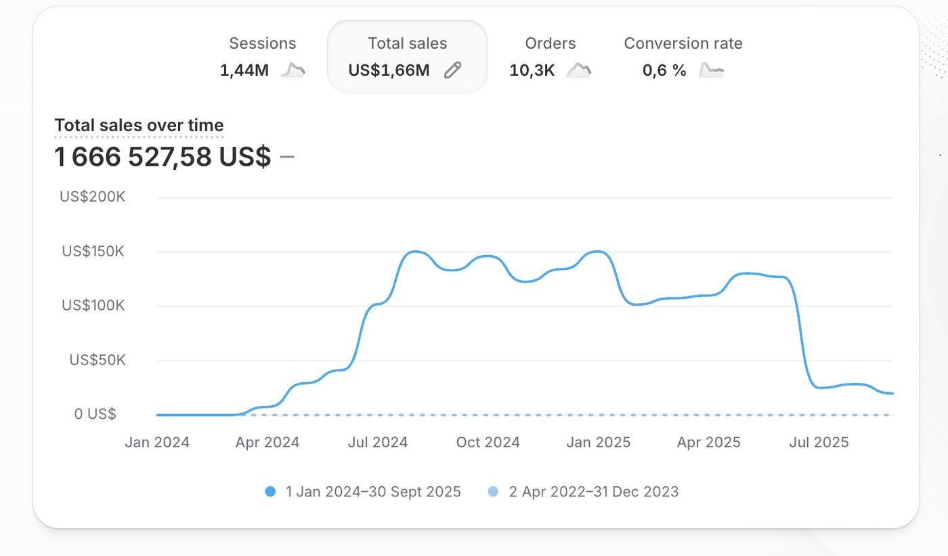Screen dimensions: 948x556
Task: Switch to the Conversion rate metric tab
Action: tap(683, 57)
